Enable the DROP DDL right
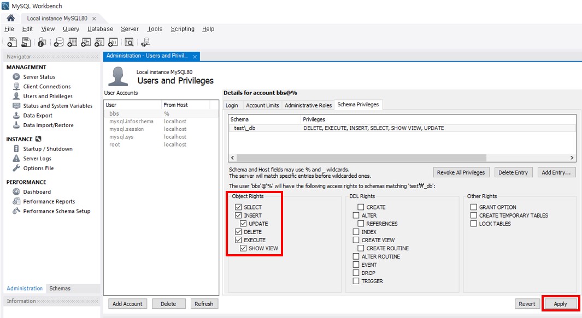 356,273
